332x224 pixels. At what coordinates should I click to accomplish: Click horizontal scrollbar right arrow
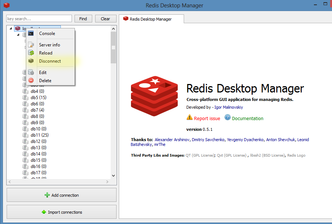click(x=107, y=182)
